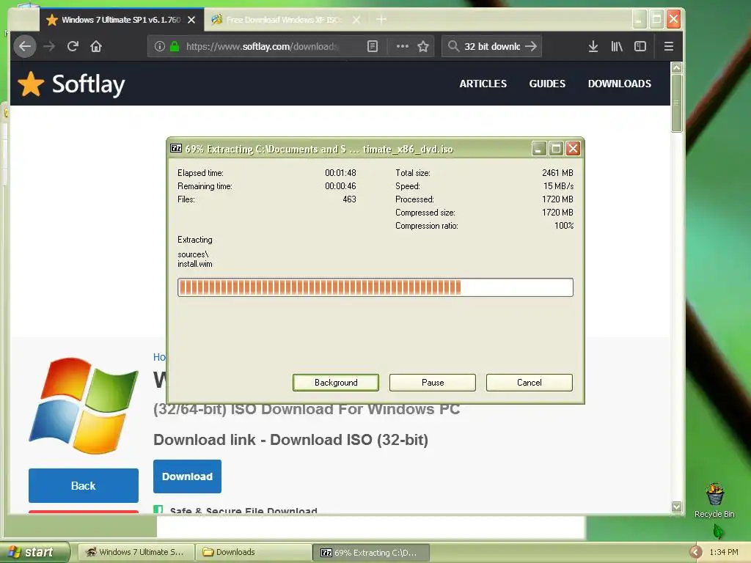Switch to Free Download Windows XP ISO tab
Image resolution: width=751 pixels, height=563 pixels.
(x=286, y=20)
